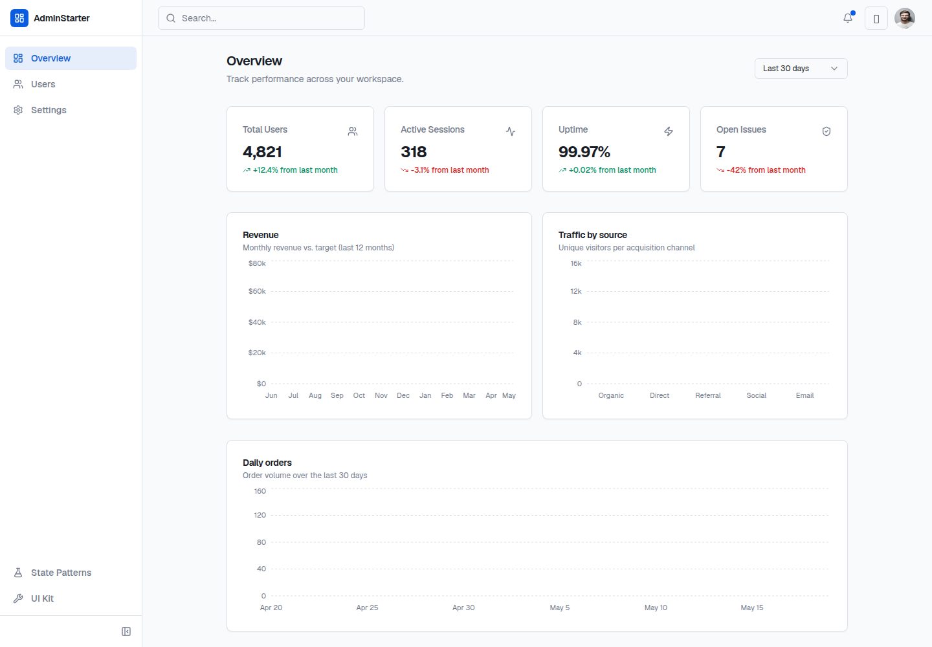Open the Settings page

(x=71, y=110)
